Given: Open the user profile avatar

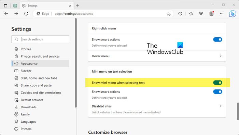Looking at the screenshot, I should (211, 14).
